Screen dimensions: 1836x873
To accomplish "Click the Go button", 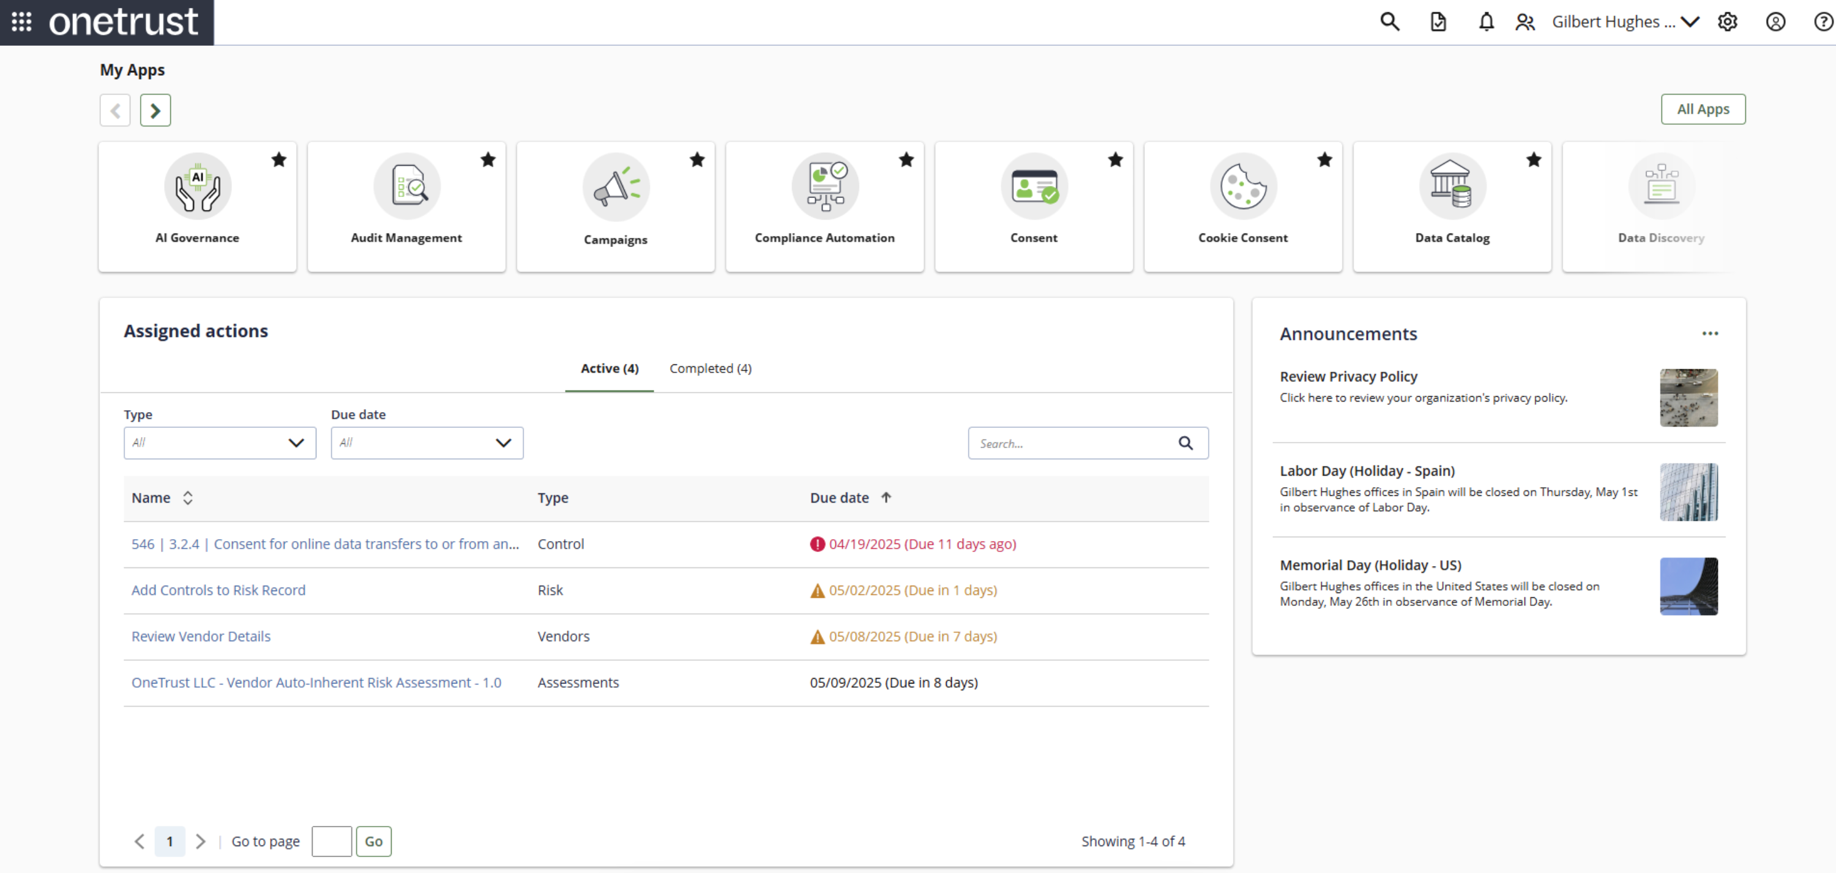I will pos(373,842).
